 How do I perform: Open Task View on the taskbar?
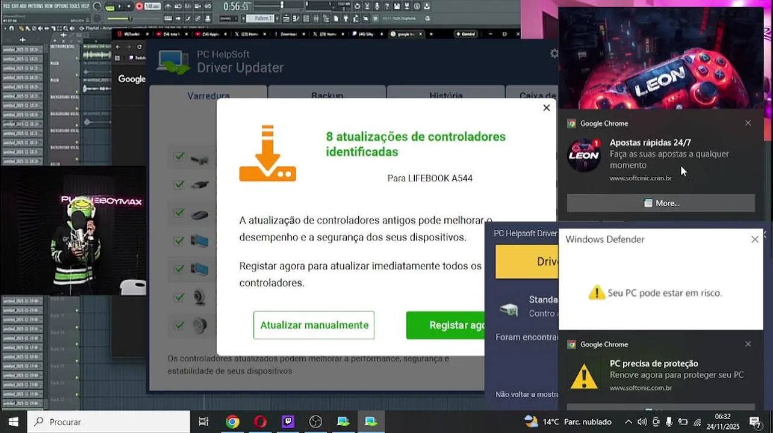[x=203, y=422]
